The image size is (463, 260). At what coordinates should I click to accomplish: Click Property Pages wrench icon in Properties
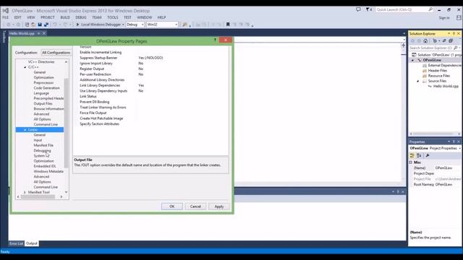[428, 156]
